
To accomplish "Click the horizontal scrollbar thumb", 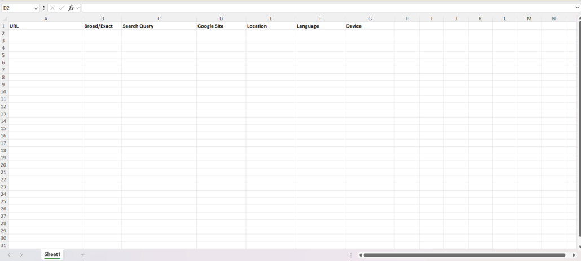I will 464,255.
